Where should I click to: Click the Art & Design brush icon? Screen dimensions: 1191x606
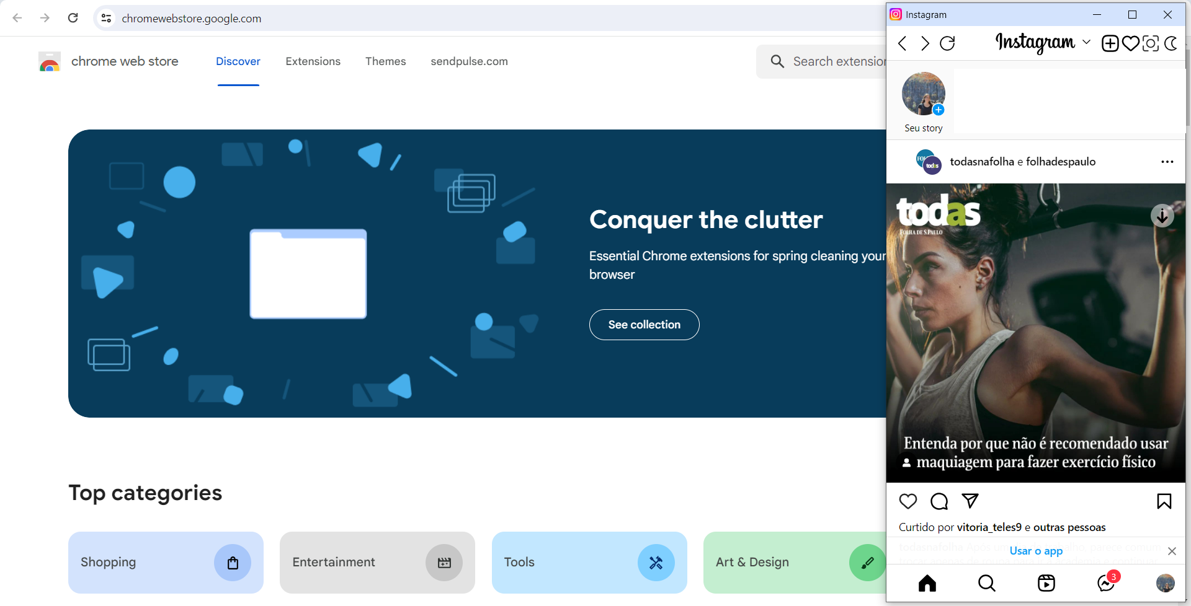click(867, 563)
